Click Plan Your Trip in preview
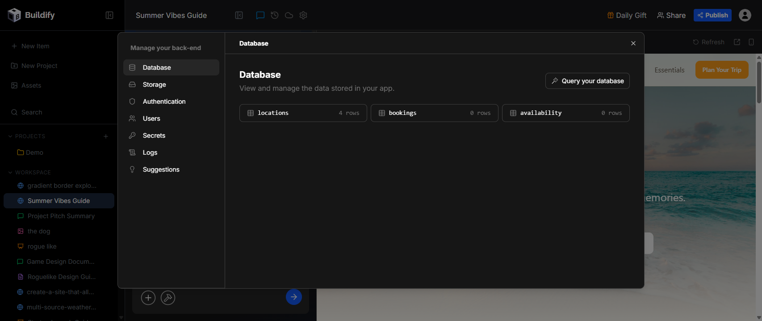 pyautogui.click(x=722, y=70)
